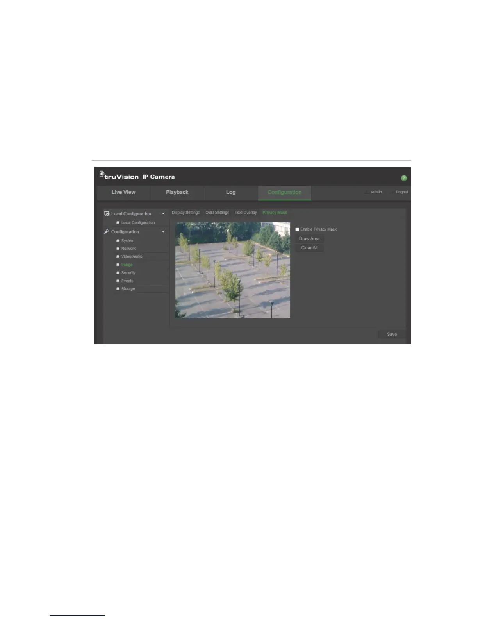Log out using the Logout link
478x619 pixels.
click(402, 192)
